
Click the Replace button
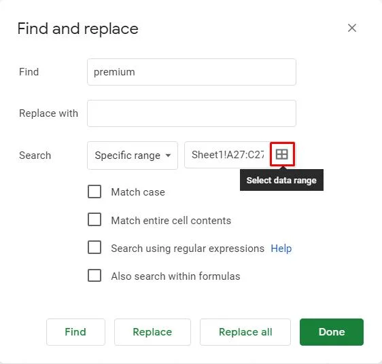[152, 332]
